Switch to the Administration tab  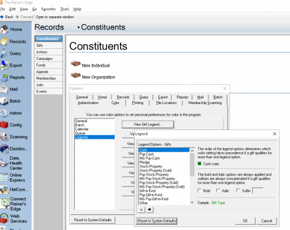tap(88, 103)
